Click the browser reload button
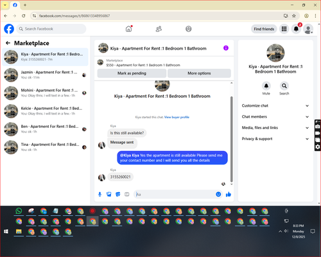 click(x=24, y=15)
